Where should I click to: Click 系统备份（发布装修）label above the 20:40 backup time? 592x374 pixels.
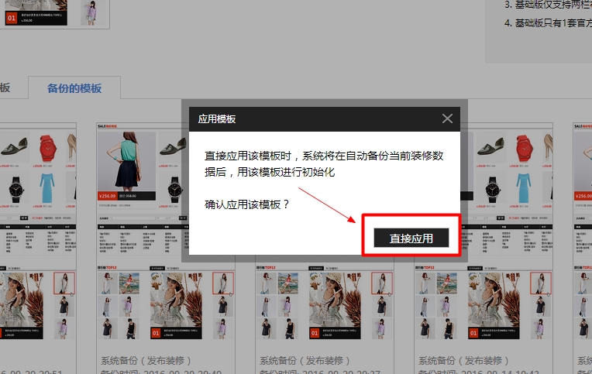click(x=146, y=360)
